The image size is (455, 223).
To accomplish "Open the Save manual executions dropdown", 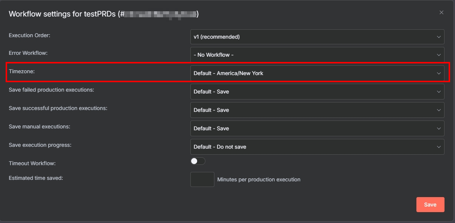I will (x=311, y=128).
